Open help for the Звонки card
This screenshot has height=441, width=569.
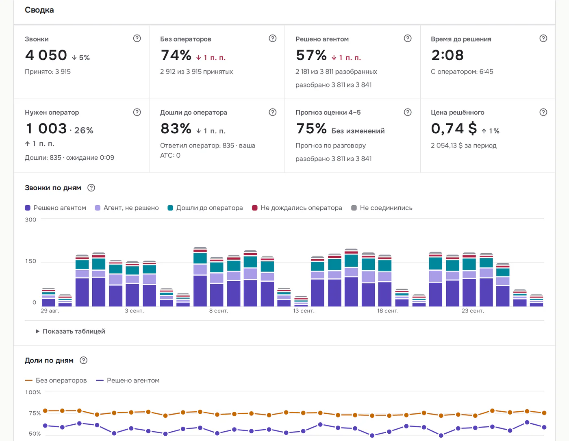137,39
